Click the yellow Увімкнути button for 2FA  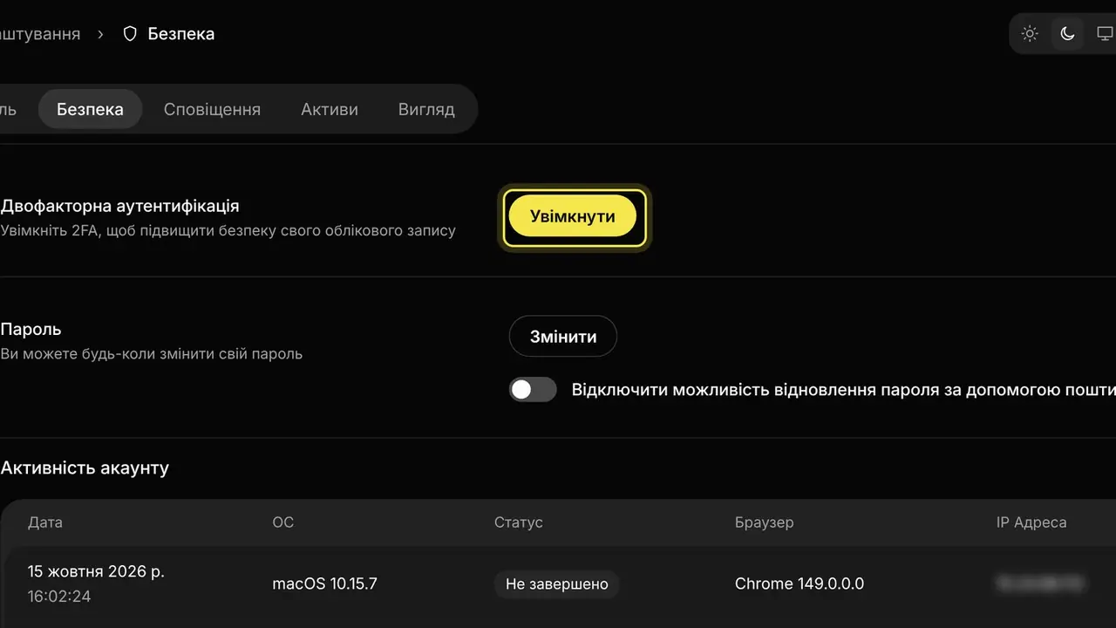click(x=573, y=216)
